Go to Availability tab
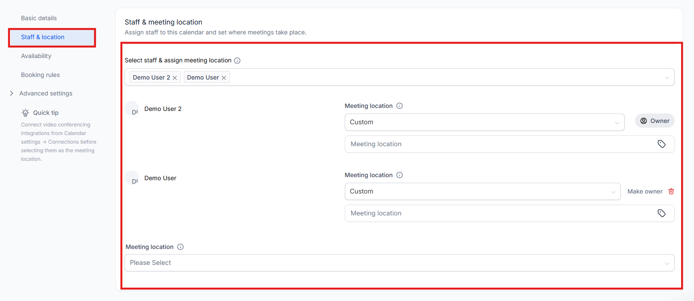 [x=36, y=56]
